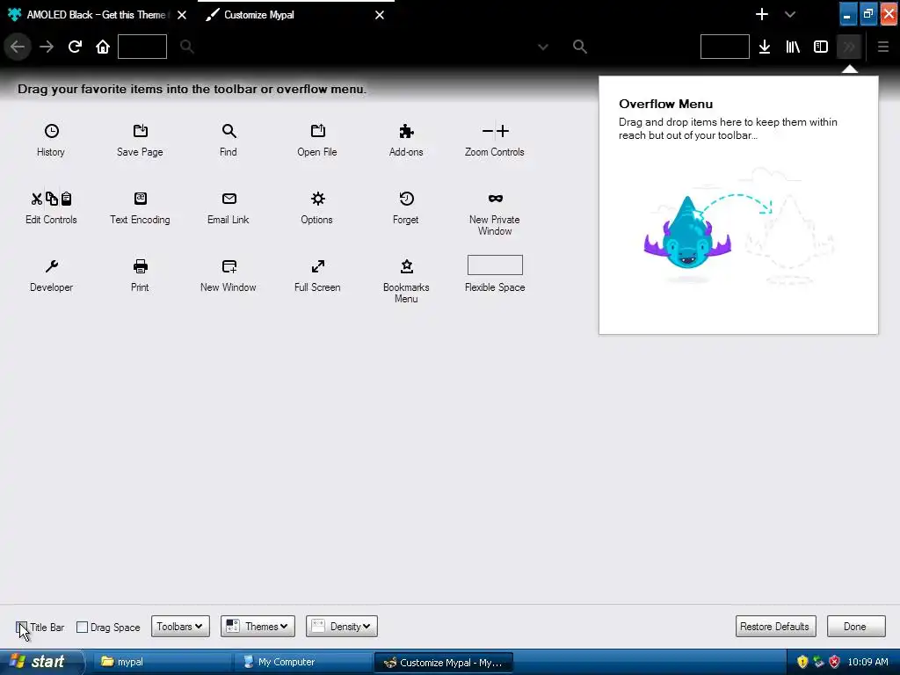Select the Options gear item

point(317,207)
